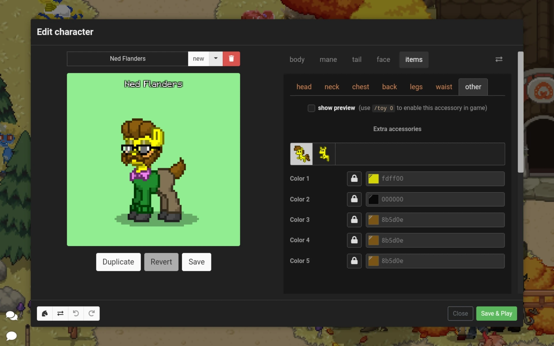Click the Ned Flanders name field

(128, 59)
